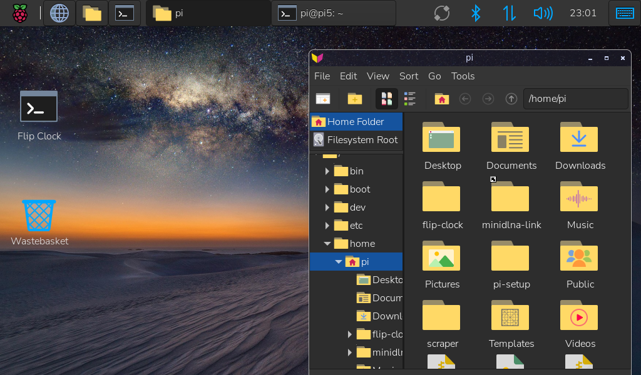Switch to detailed list view mode
The image size is (641, 375).
coord(409,99)
